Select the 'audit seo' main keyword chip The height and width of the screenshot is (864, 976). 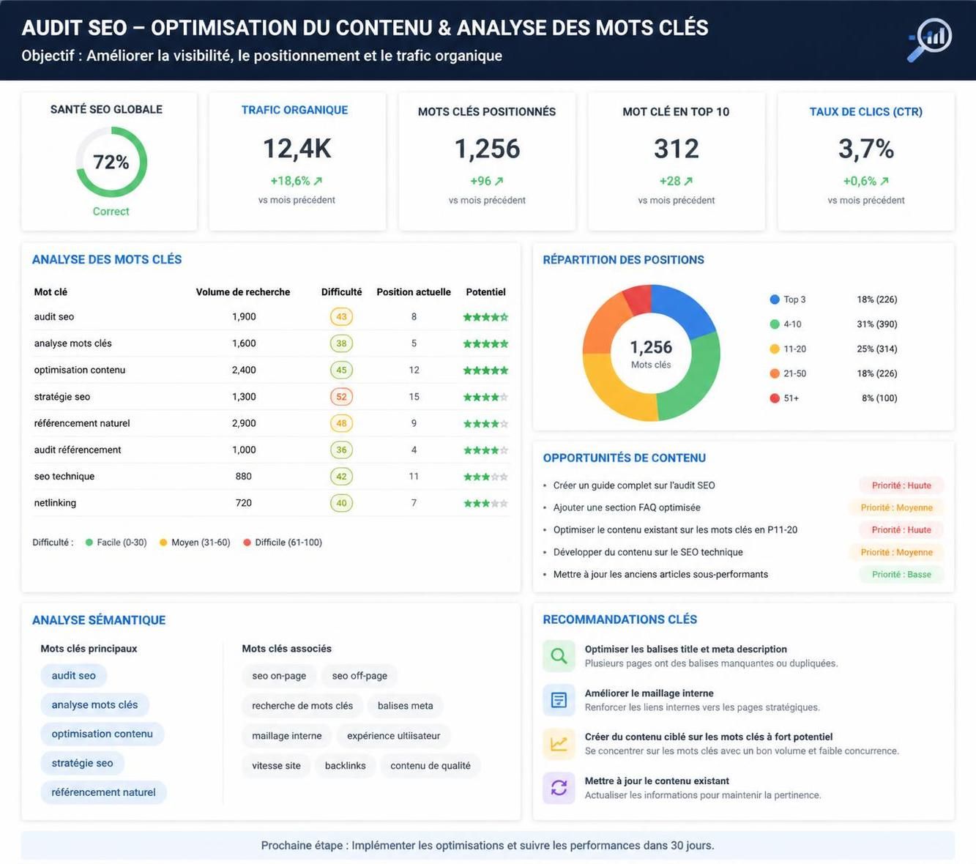74,675
